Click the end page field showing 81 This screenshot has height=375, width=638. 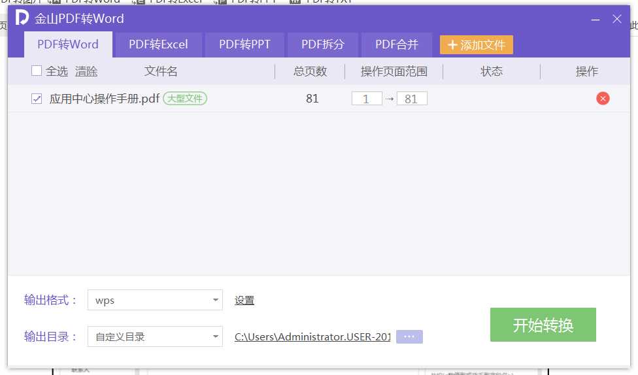pyautogui.click(x=411, y=99)
